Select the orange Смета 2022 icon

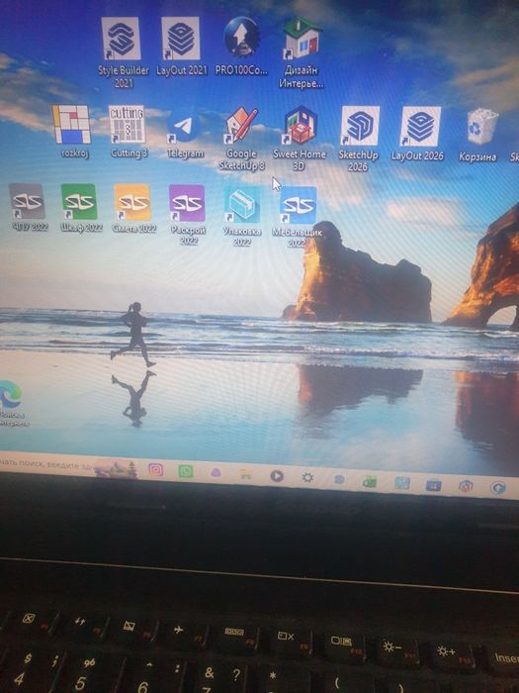(x=132, y=202)
